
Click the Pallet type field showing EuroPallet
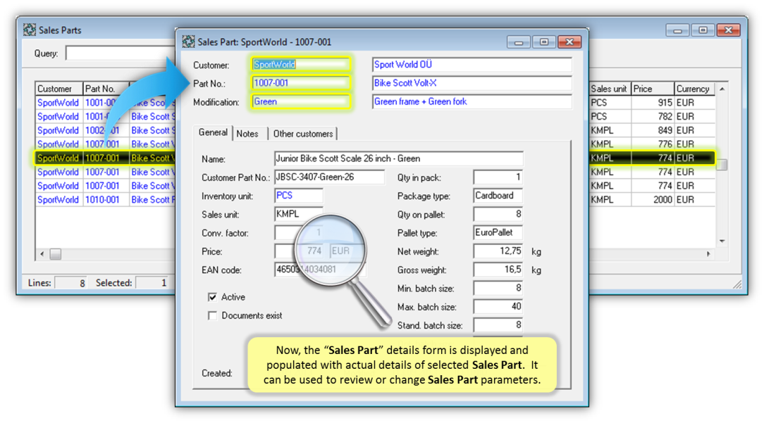(x=498, y=233)
